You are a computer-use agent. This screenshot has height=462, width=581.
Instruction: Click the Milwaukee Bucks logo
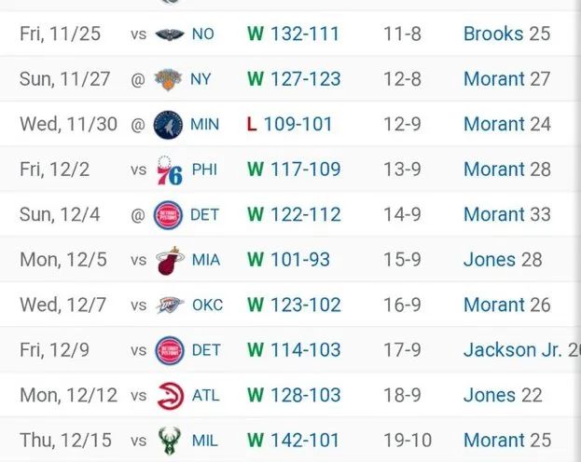(170, 441)
